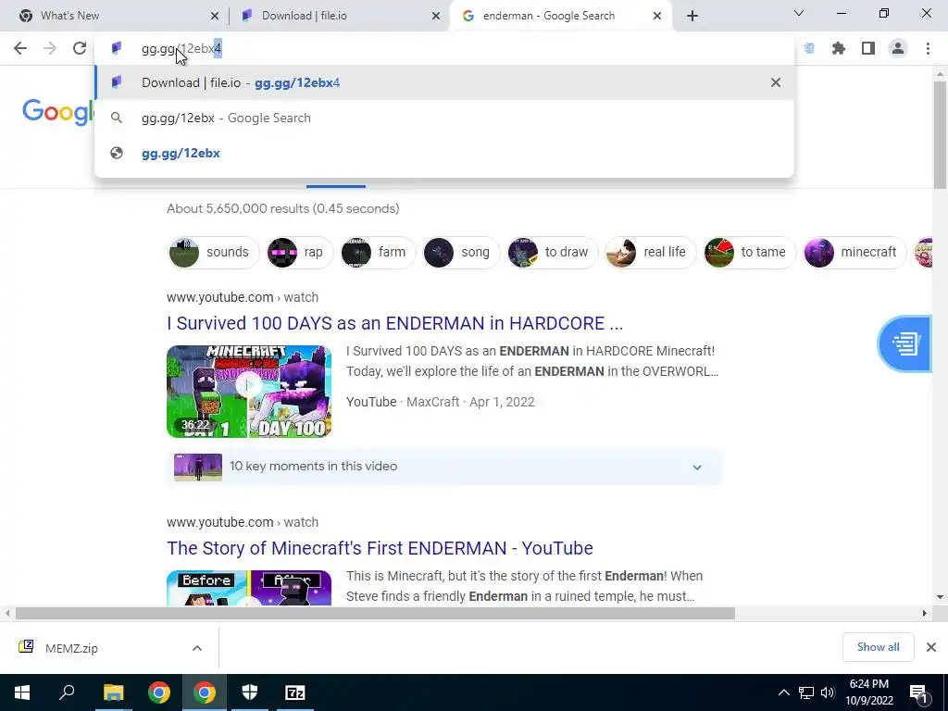Open The Story of Minecraft's First ENDERMAN link

coord(380,548)
